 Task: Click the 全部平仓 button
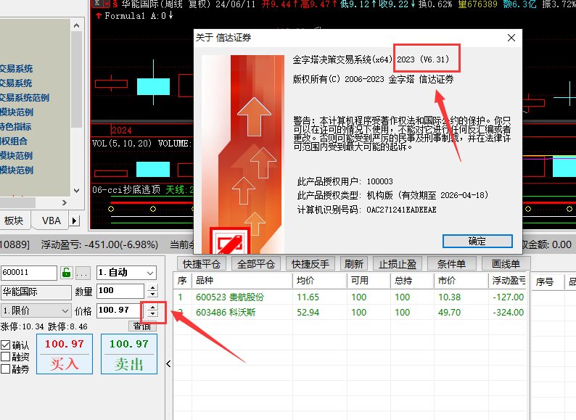point(256,264)
